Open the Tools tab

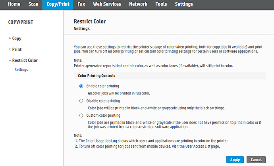pos(161,4)
